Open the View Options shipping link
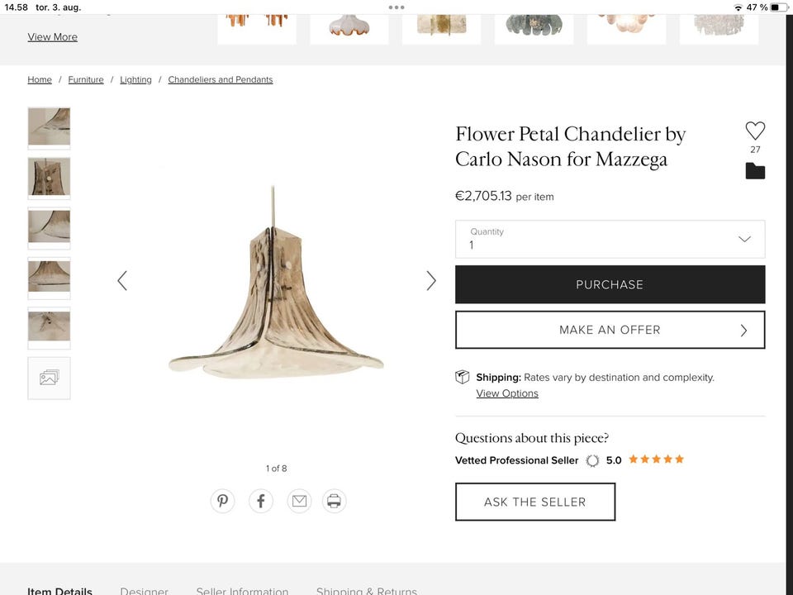Viewport: 793px width, 595px height. coord(507,393)
